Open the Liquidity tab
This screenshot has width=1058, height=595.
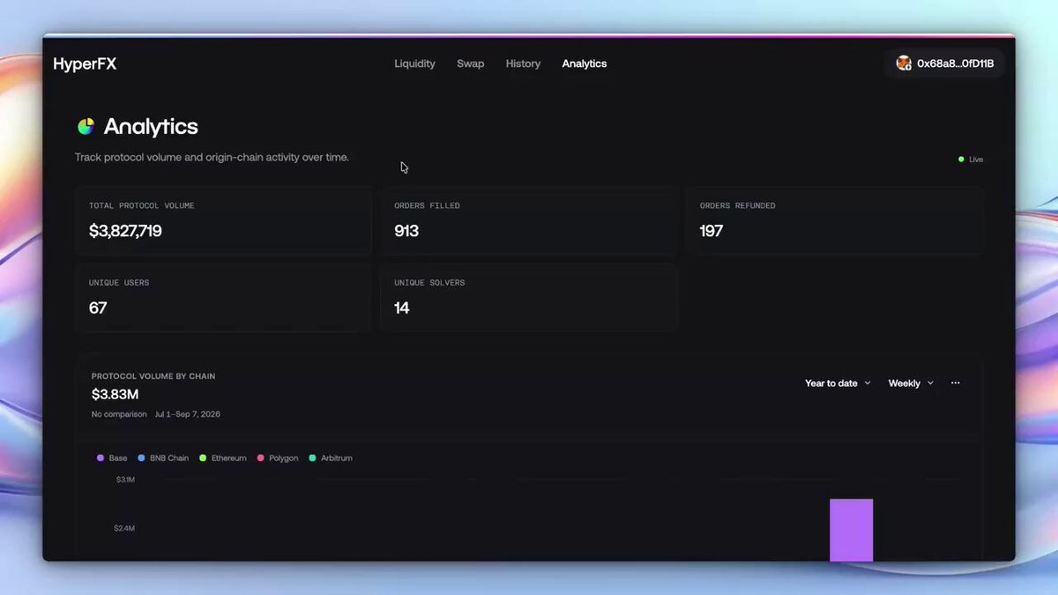point(414,63)
